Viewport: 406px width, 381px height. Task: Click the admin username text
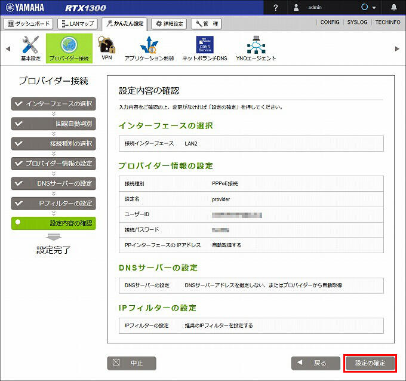point(315,8)
